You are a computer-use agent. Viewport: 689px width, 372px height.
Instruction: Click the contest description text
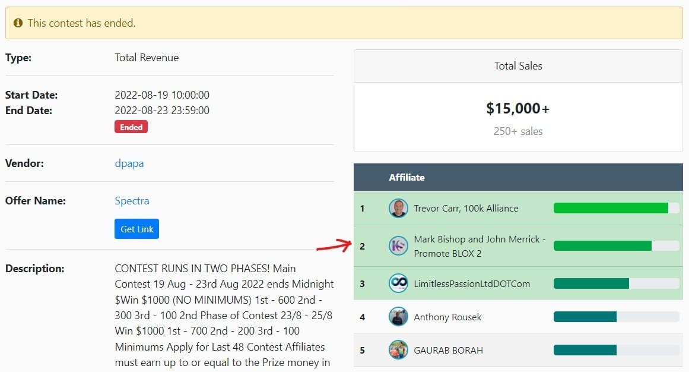pyautogui.click(x=224, y=315)
